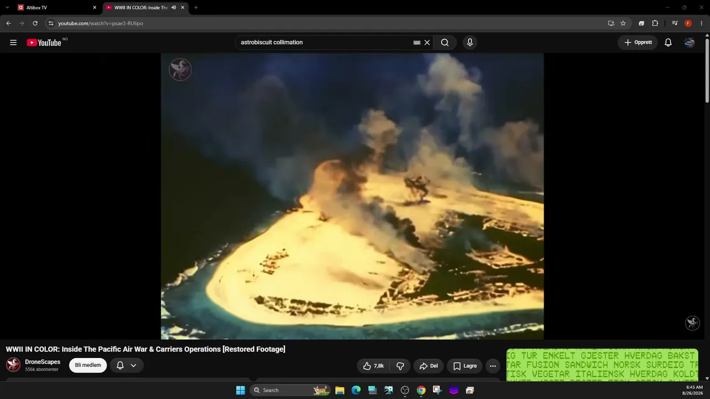This screenshot has height=399, width=710.
Task: Open subscription notification bell dropdown
Action: [x=126, y=365]
